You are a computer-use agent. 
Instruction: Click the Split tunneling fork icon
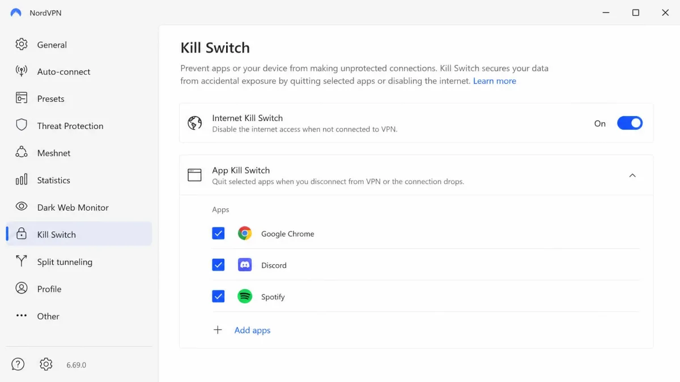tap(22, 261)
